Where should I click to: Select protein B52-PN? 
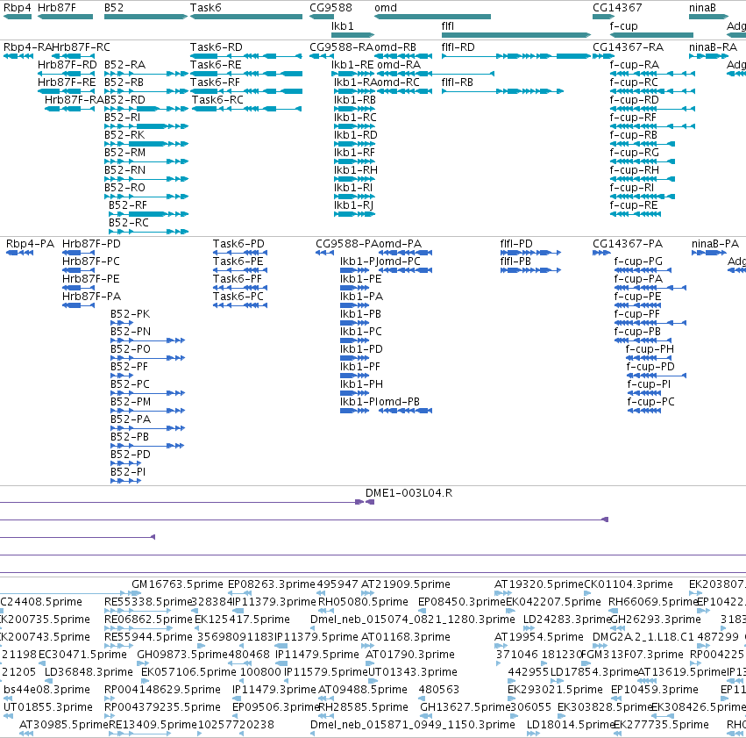tap(147, 340)
